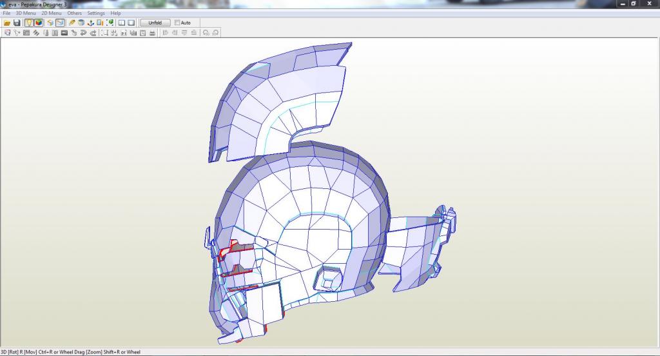Enable the Auto checkbox

click(177, 23)
